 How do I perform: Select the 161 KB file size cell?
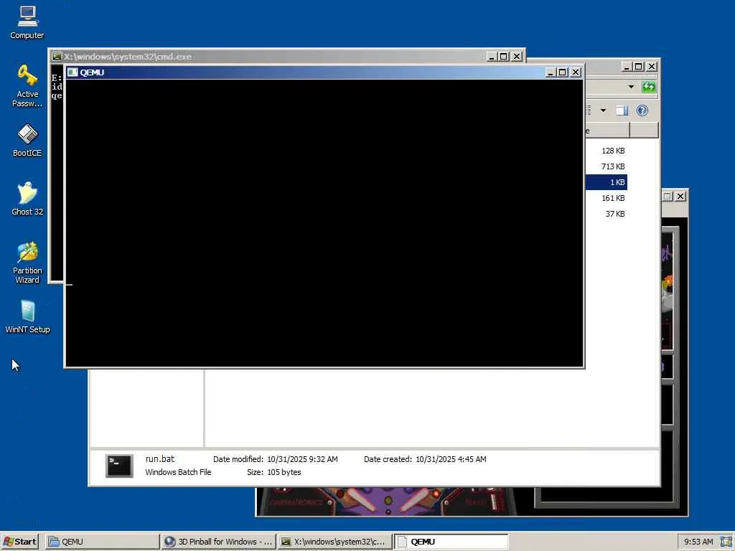[613, 198]
